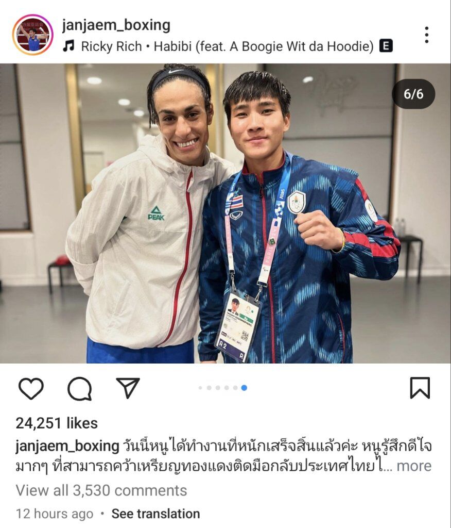View all 3,530 comments
This screenshot has height=528, width=451.
click(x=101, y=491)
